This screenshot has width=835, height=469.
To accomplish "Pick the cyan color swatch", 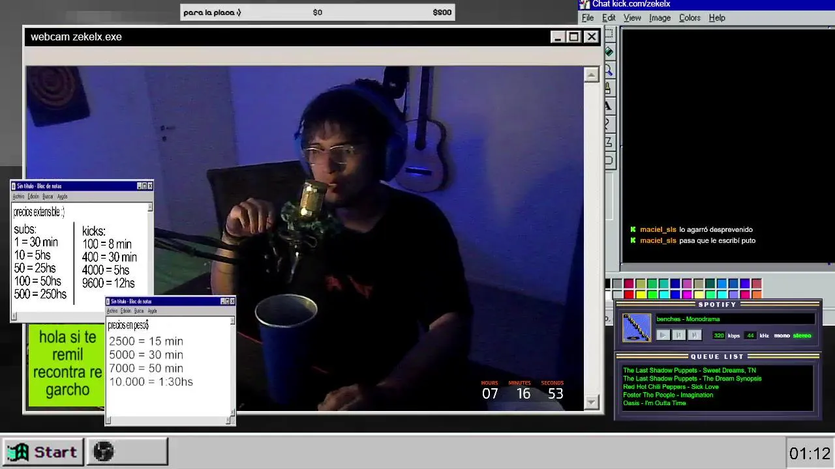I will 664,295.
